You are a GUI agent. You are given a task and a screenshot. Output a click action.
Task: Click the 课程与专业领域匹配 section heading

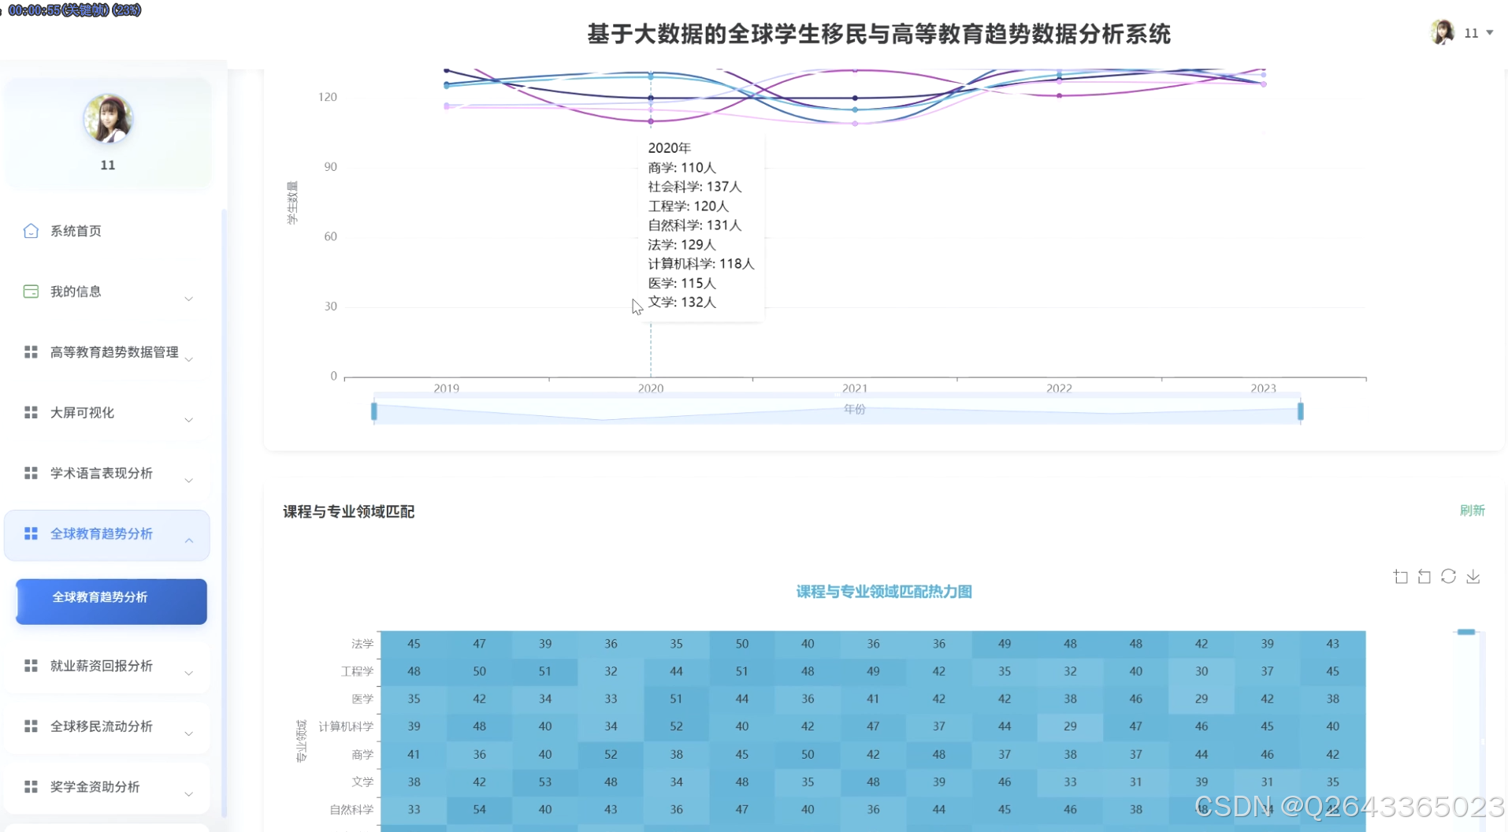click(349, 512)
